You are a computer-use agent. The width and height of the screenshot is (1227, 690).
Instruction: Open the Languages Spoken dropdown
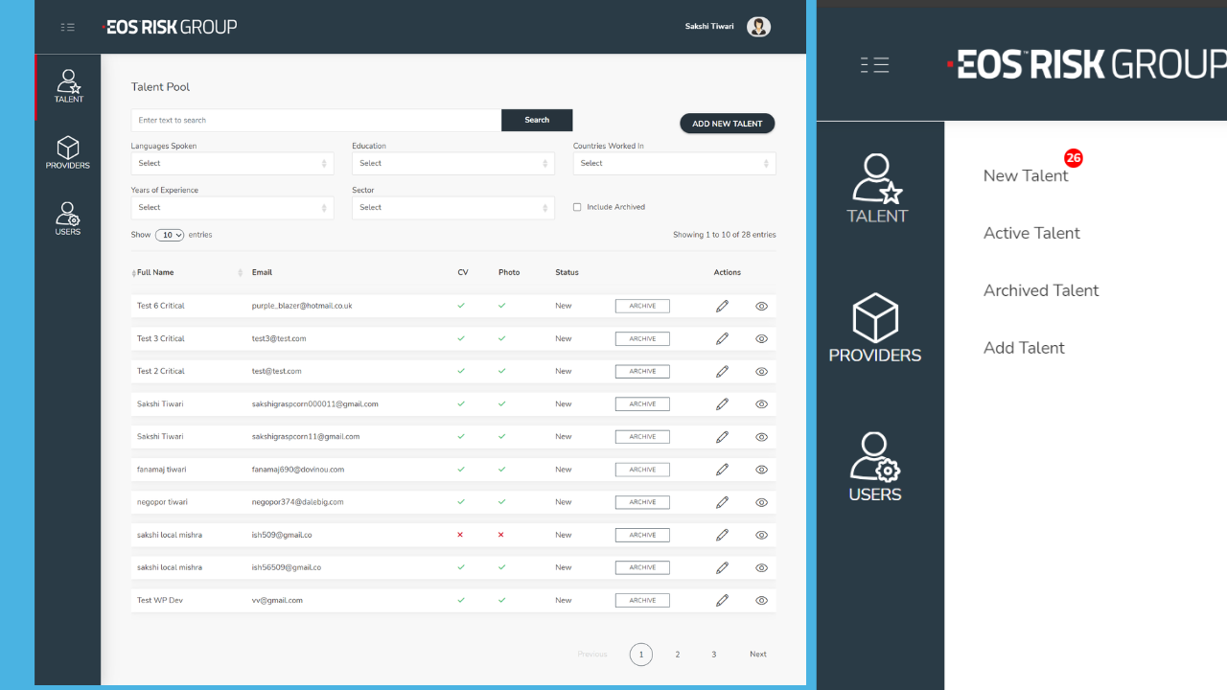pyautogui.click(x=232, y=163)
